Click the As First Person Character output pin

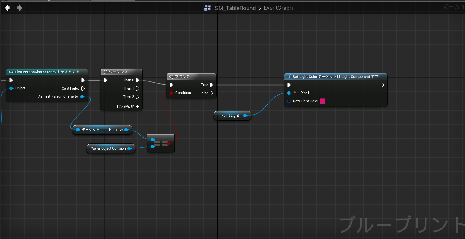pos(82,96)
